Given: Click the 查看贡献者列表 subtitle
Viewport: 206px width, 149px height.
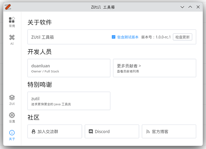Looking at the screenshot, I should [128, 71].
